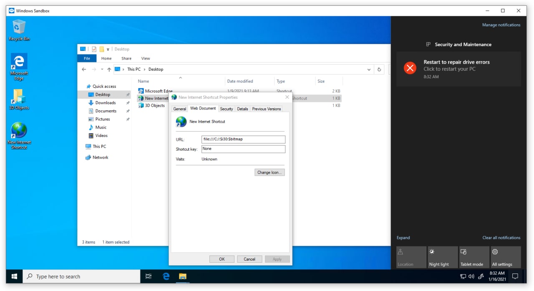The height and width of the screenshot is (291, 534).
Task: Open the File menu in Explorer
Action: click(87, 58)
